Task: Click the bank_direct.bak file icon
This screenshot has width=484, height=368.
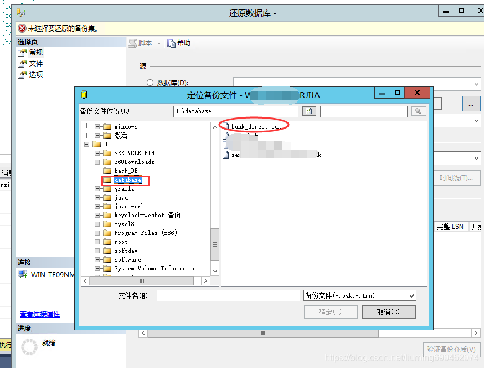Action: pos(226,125)
